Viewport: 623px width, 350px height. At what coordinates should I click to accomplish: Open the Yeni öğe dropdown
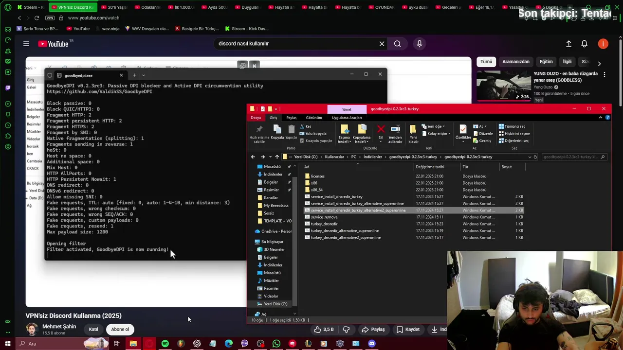coord(434,126)
